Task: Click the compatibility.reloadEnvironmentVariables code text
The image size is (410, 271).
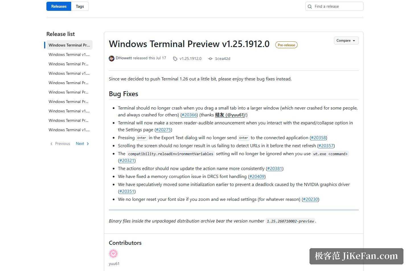Action: 171,154
